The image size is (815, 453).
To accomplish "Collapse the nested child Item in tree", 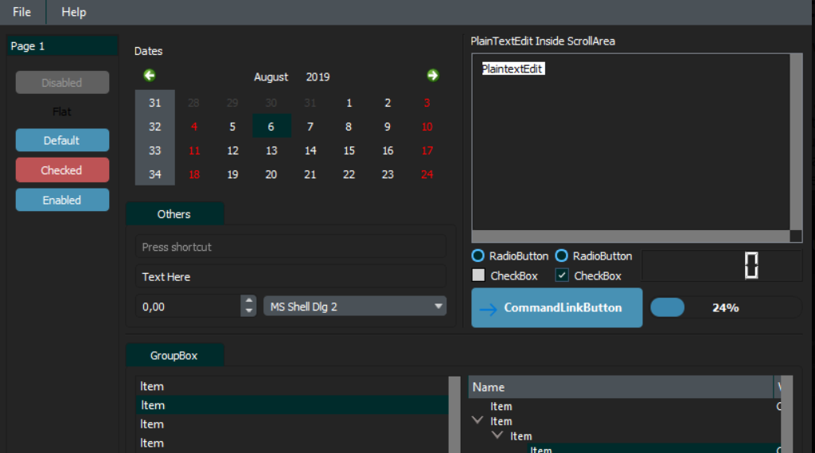I will 497,435.
